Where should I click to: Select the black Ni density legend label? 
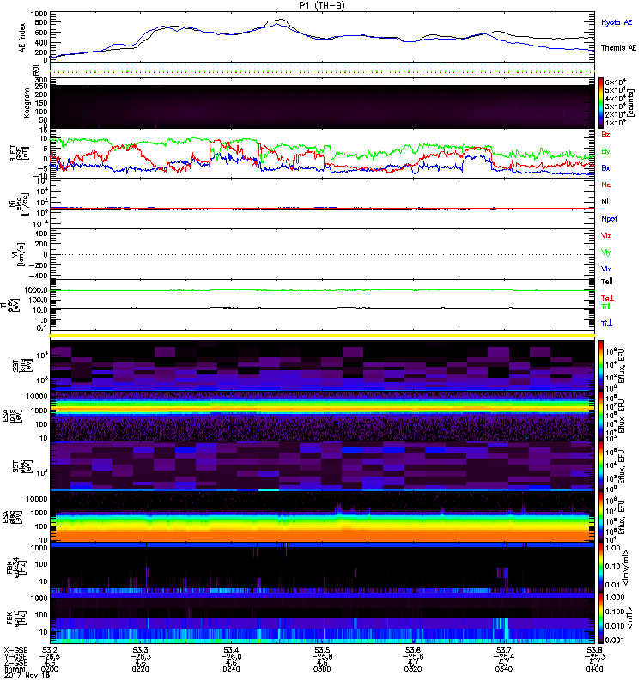(605, 202)
